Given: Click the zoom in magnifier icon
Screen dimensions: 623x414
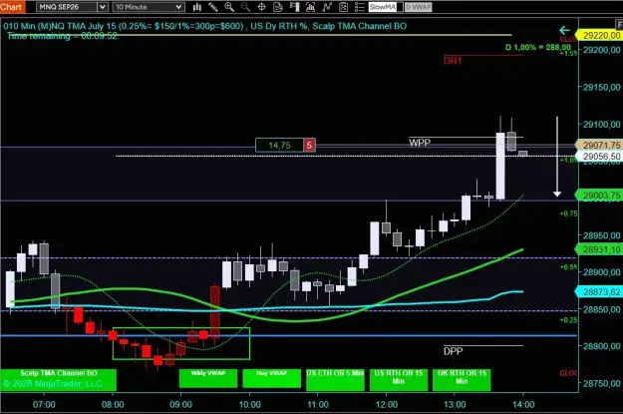Looking at the screenshot, I should 229,7.
